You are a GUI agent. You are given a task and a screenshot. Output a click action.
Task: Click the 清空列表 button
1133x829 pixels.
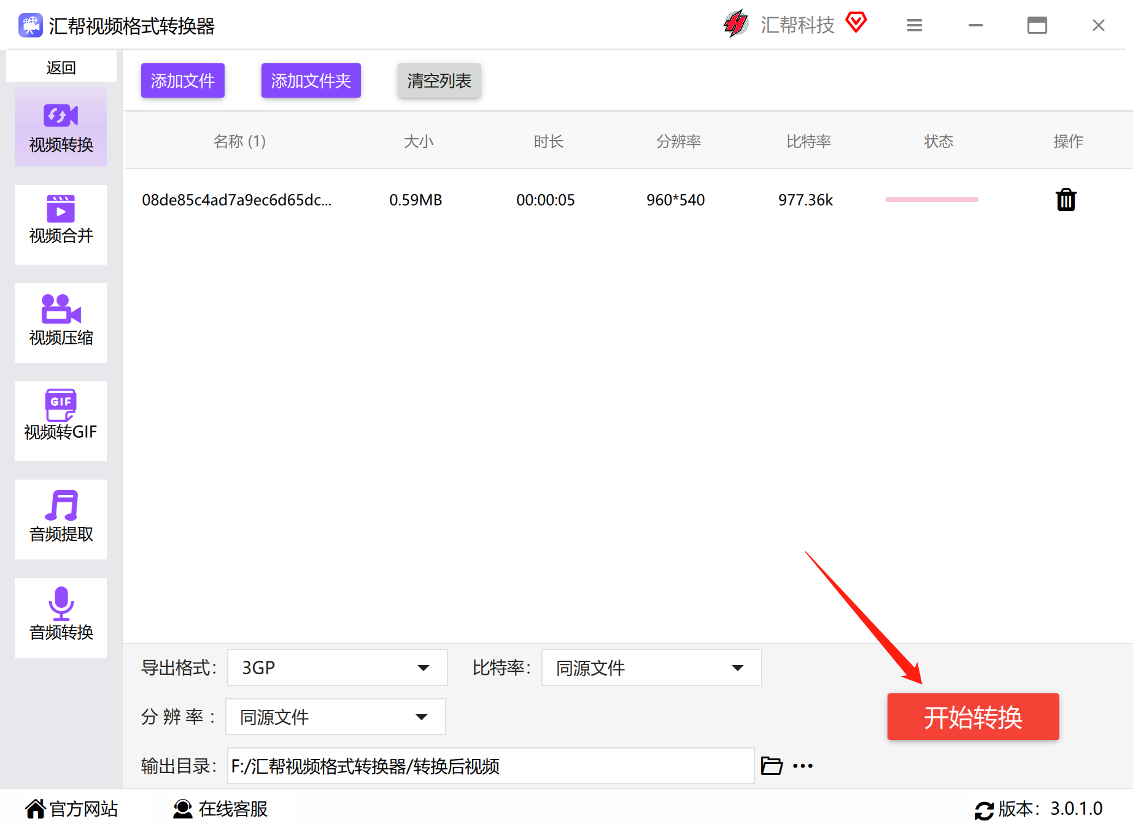pos(439,80)
